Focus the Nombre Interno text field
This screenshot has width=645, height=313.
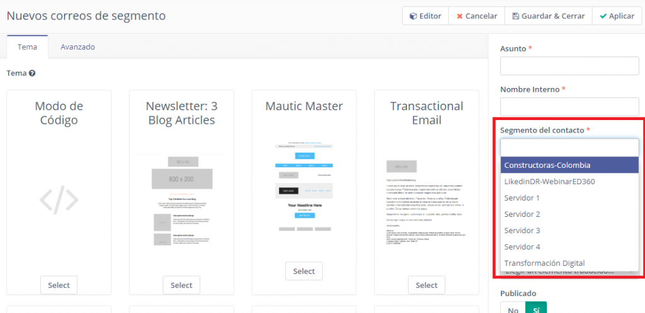pos(569,107)
